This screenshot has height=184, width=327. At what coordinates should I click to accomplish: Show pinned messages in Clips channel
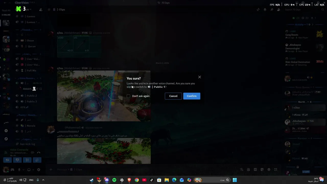[272, 9]
